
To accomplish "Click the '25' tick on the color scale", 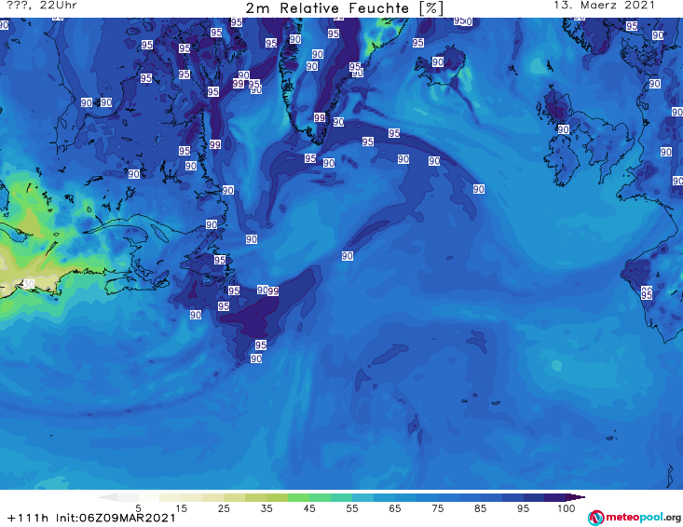I will coord(224,508).
